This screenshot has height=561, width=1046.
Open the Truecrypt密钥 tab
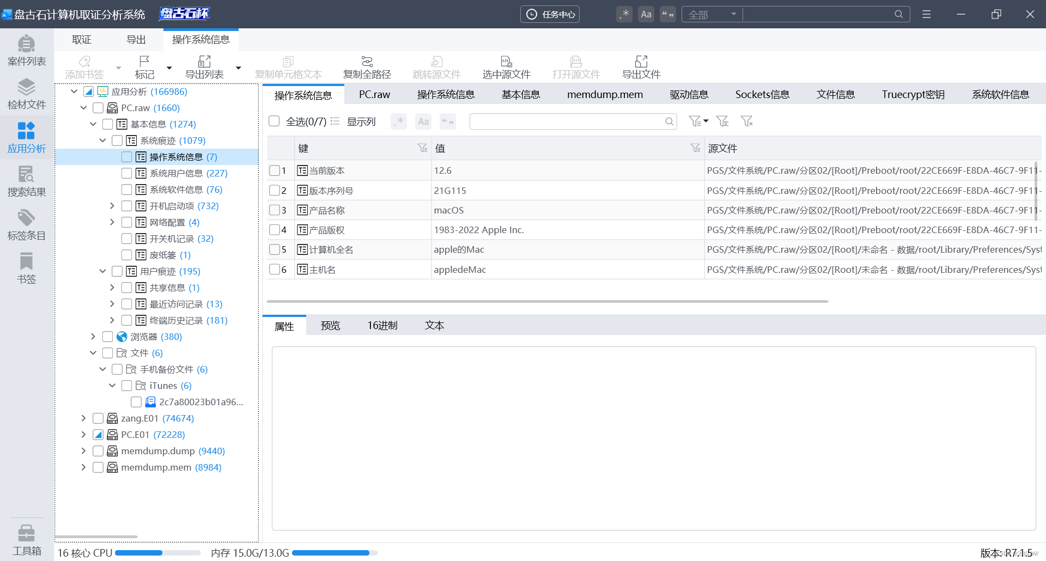913,94
